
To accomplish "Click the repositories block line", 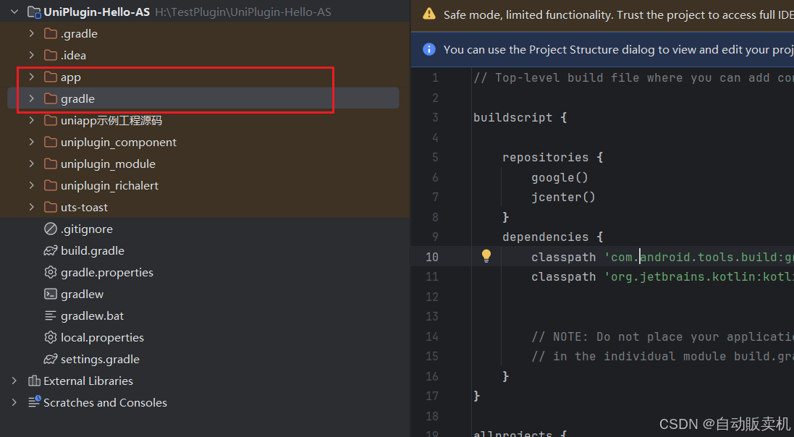I will [552, 158].
